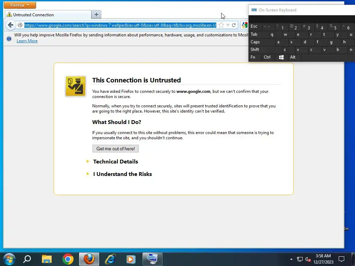
Task: Open File Explorer from the taskbar
Action: [x=47, y=259]
